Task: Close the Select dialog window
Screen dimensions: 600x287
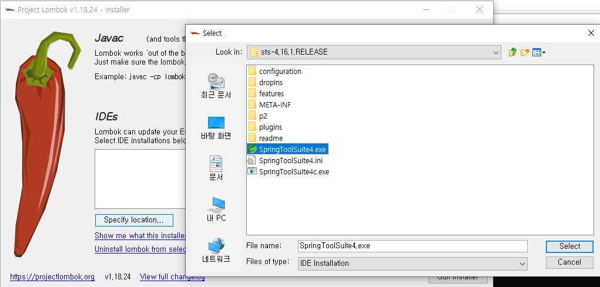Action: pos(591,33)
